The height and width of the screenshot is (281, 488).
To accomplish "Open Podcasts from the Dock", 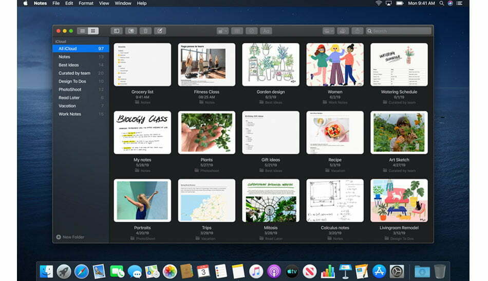I will [x=274, y=271].
